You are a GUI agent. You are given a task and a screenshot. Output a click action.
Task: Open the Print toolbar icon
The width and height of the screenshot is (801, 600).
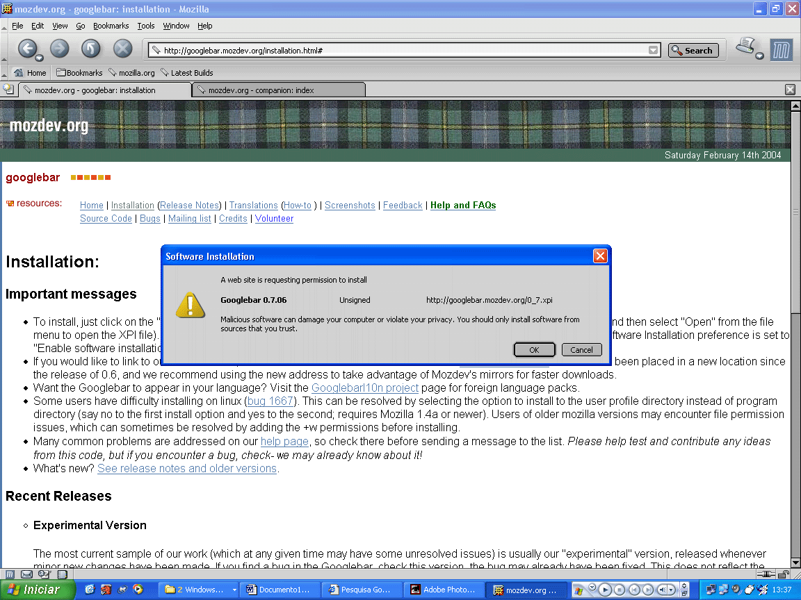[x=745, y=47]
